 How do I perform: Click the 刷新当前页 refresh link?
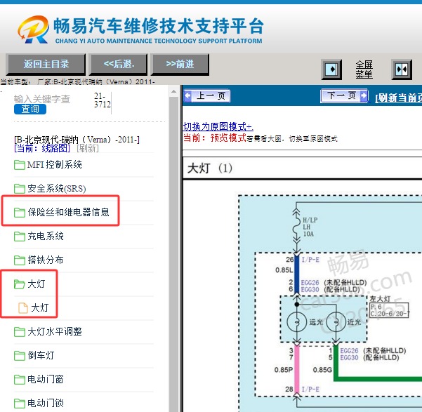pos(399,98)
